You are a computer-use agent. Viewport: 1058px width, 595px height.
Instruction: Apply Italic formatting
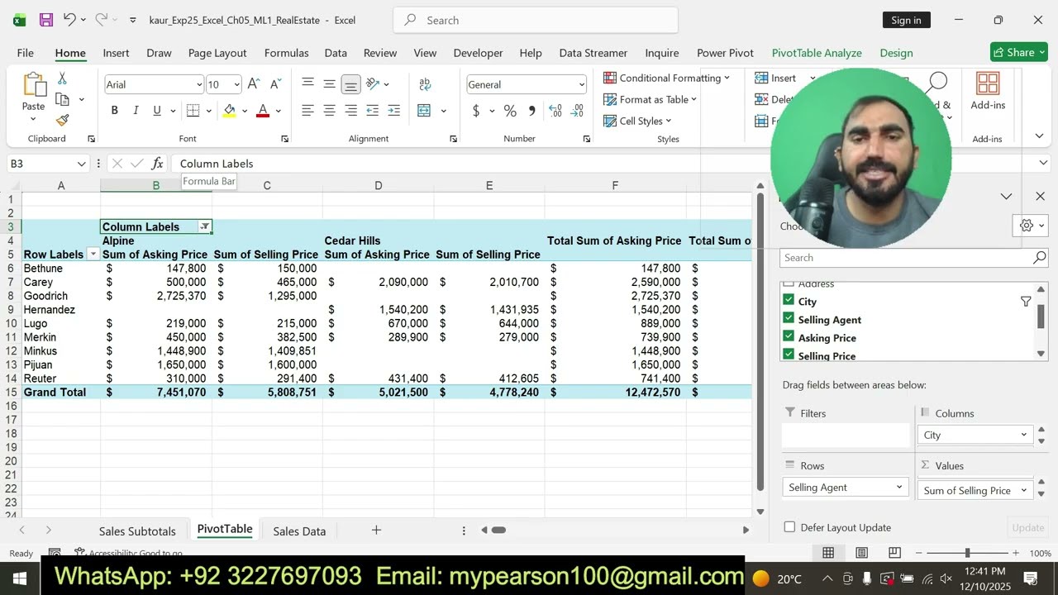tap(136, 111)
